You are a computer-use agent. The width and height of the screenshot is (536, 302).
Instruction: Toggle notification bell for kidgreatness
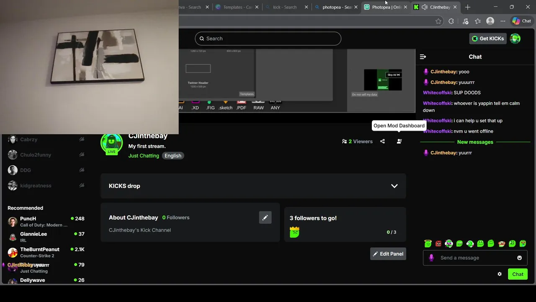[82, 185]
